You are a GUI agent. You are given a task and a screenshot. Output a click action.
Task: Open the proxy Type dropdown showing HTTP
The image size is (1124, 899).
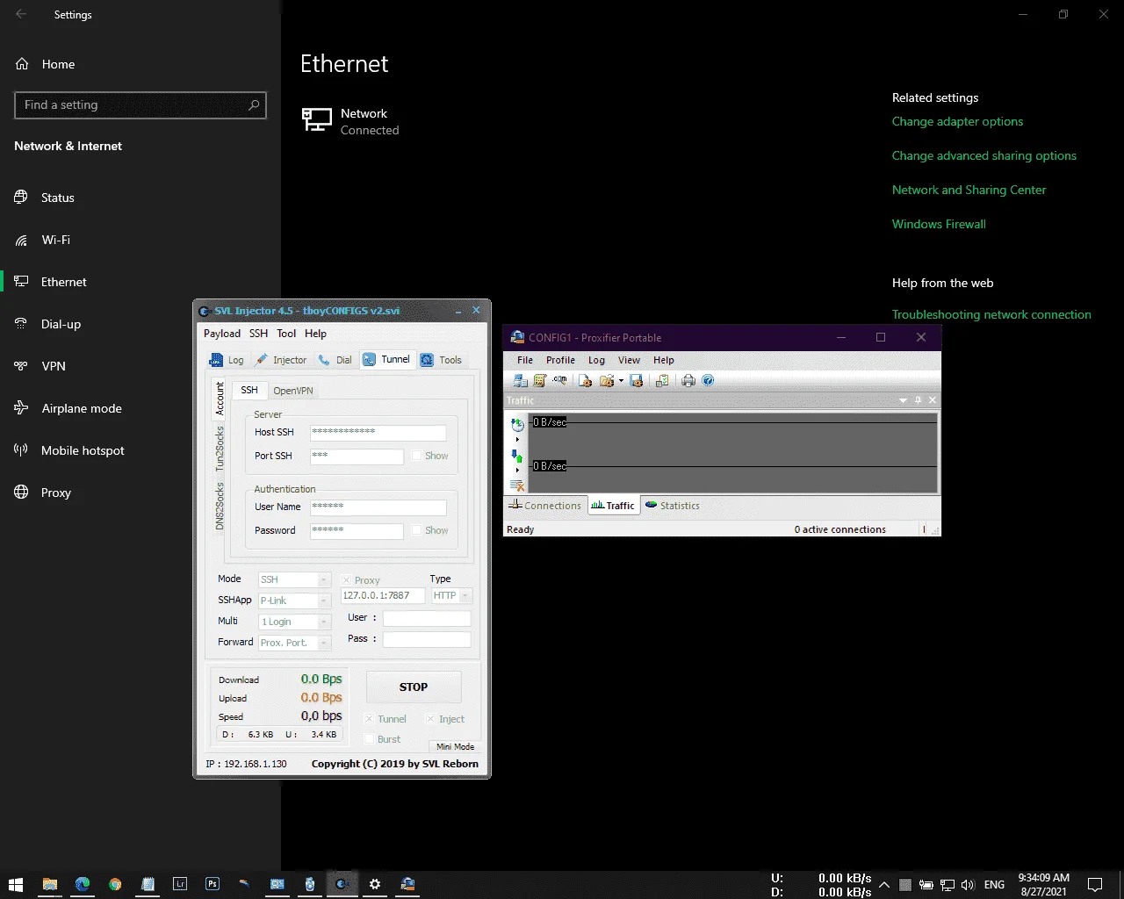451,595
